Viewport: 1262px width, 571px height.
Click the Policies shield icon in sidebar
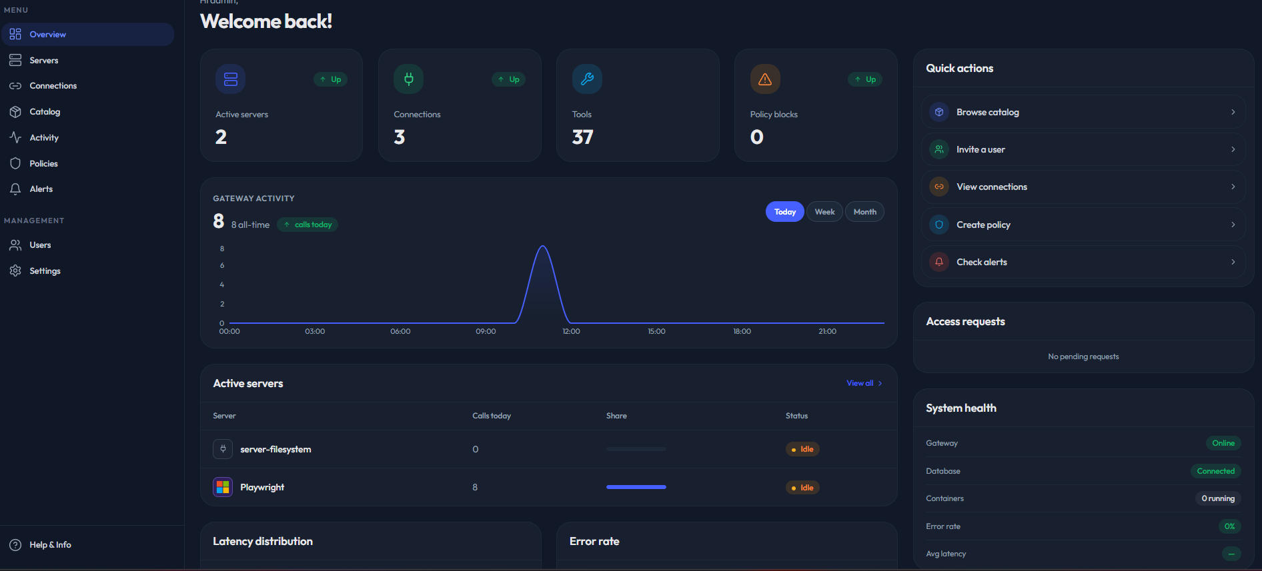(x=15, y=163)
